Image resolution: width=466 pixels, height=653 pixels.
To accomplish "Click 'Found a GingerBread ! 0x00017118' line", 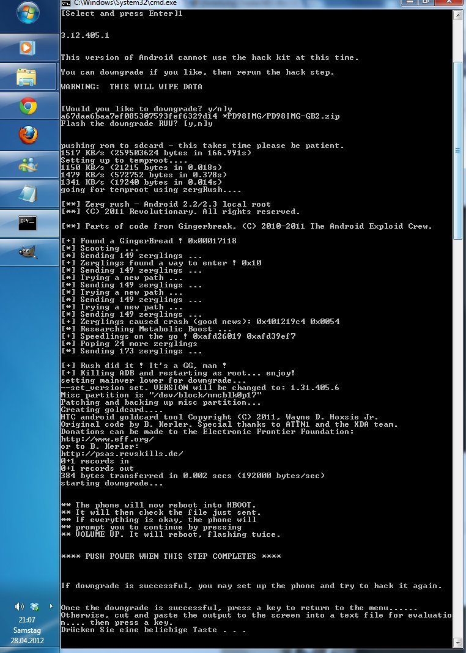I will click(149, 241).
